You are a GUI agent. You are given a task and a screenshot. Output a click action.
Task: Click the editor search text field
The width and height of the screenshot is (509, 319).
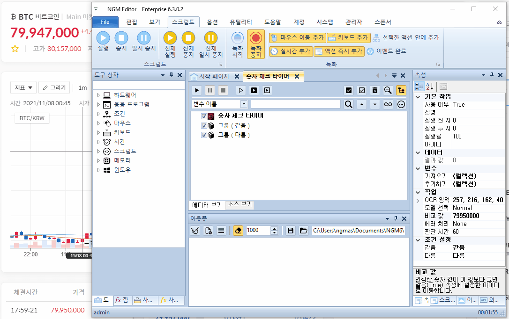[x=295, y=104]
